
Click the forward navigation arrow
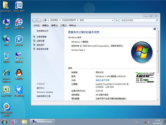[39, 20]
